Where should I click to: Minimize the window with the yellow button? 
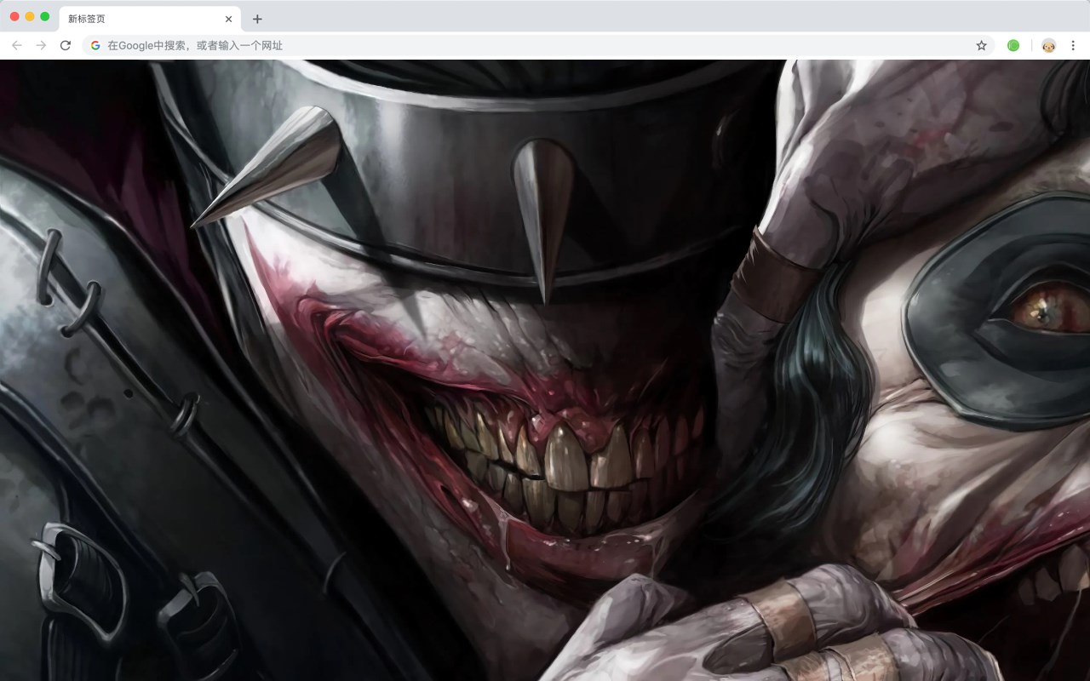point(30,16)
